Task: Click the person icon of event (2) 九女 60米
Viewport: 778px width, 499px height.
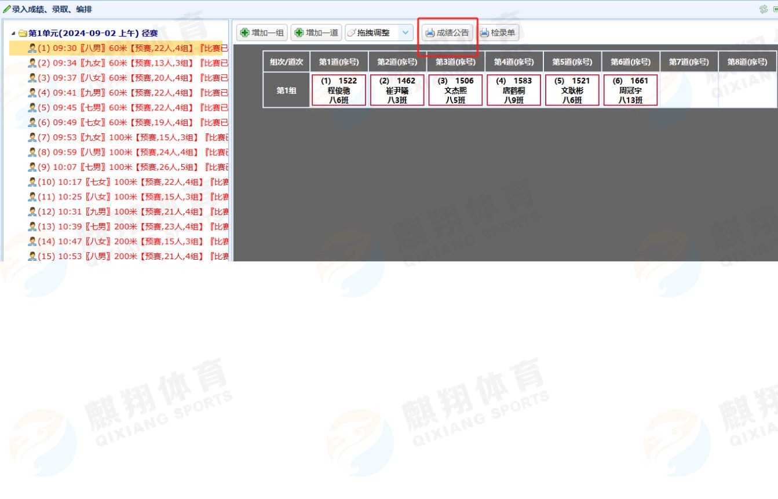Action: click(x=32, y=63)
